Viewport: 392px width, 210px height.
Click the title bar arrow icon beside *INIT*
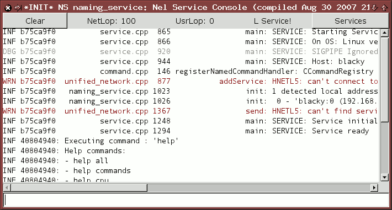pyautogui.click(x=18, y=8)
